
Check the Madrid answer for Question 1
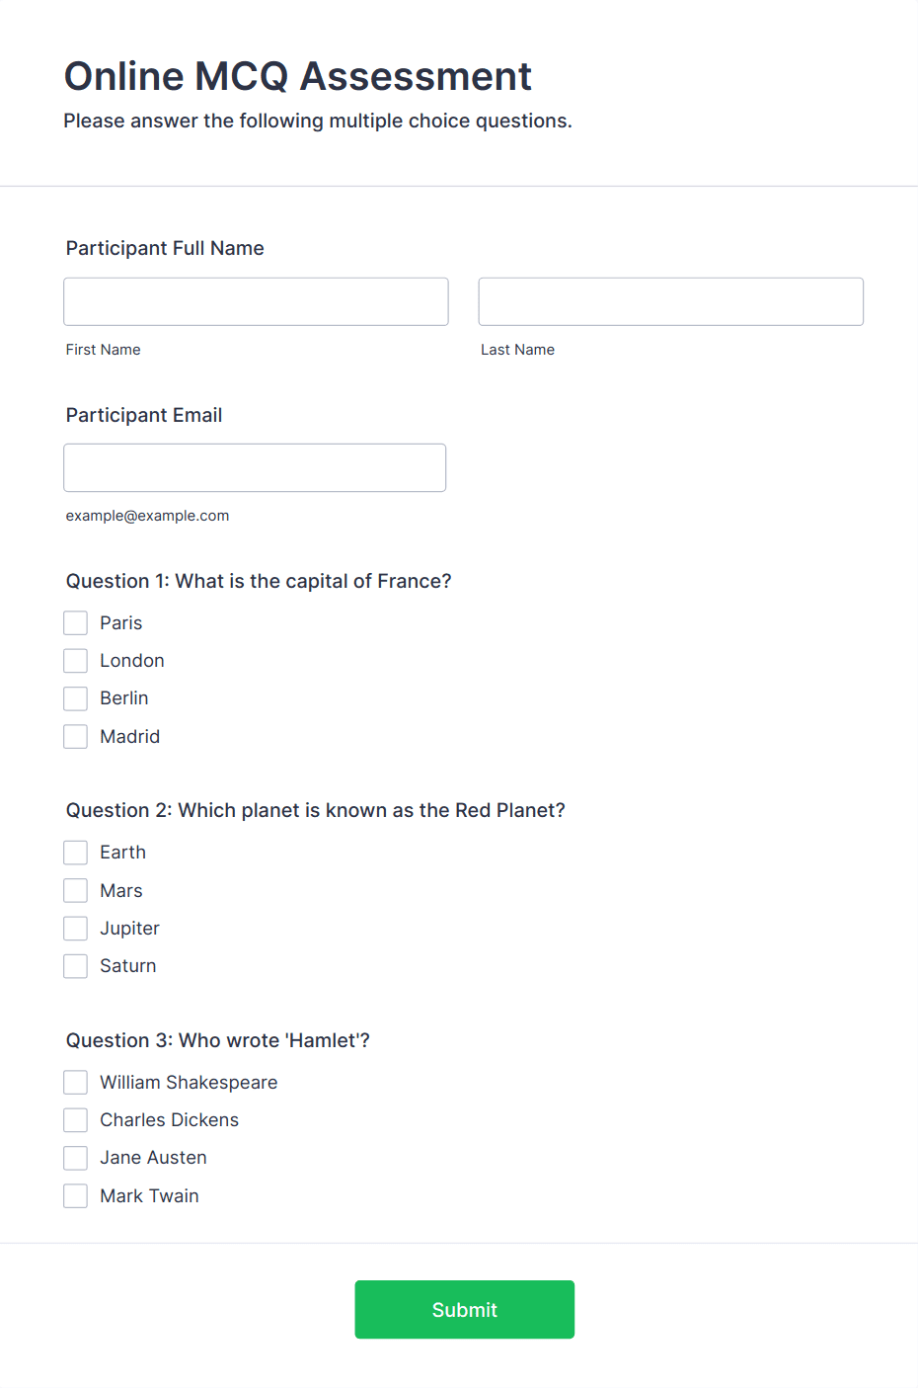(75, 736)
